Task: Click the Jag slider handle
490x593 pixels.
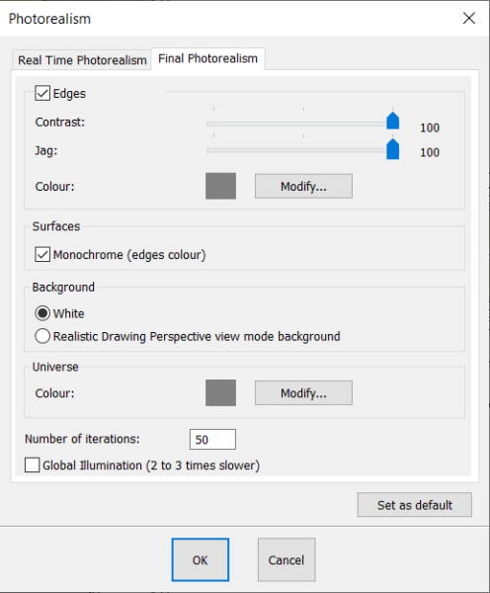Action: click(393, 149)
